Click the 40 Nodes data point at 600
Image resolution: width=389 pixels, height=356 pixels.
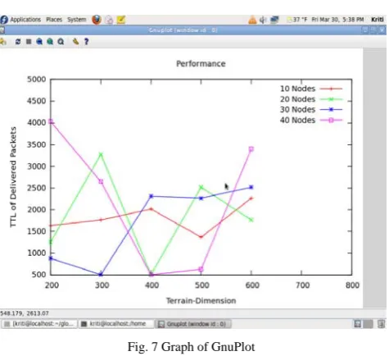(251, 149)
